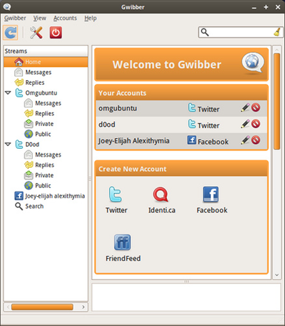Image resolution: width=285 pixels, height=326 pixels.
Task: Open the Accounts menu
Action: coord(65,18)
